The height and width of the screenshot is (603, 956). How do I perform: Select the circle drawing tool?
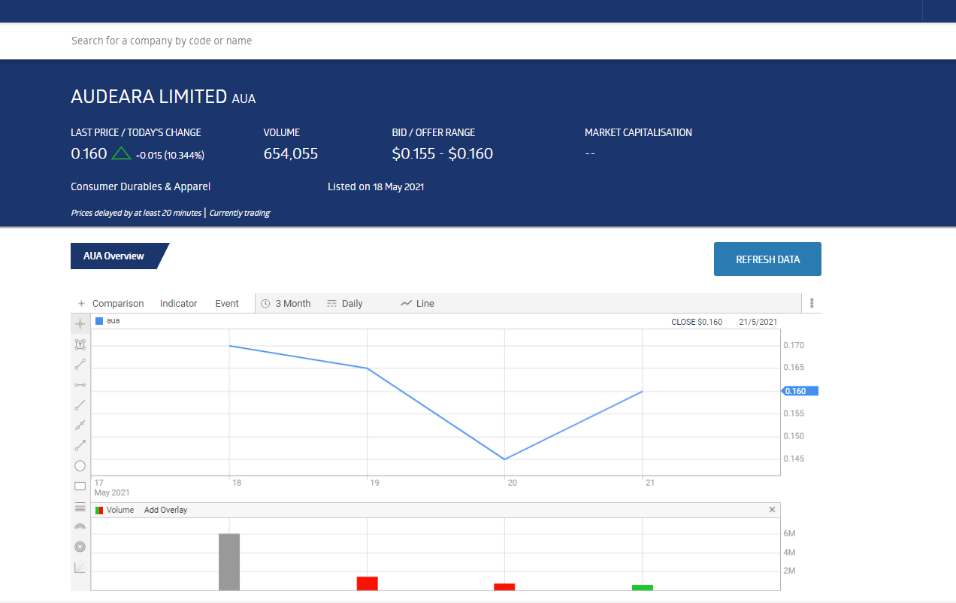point(80,466)
